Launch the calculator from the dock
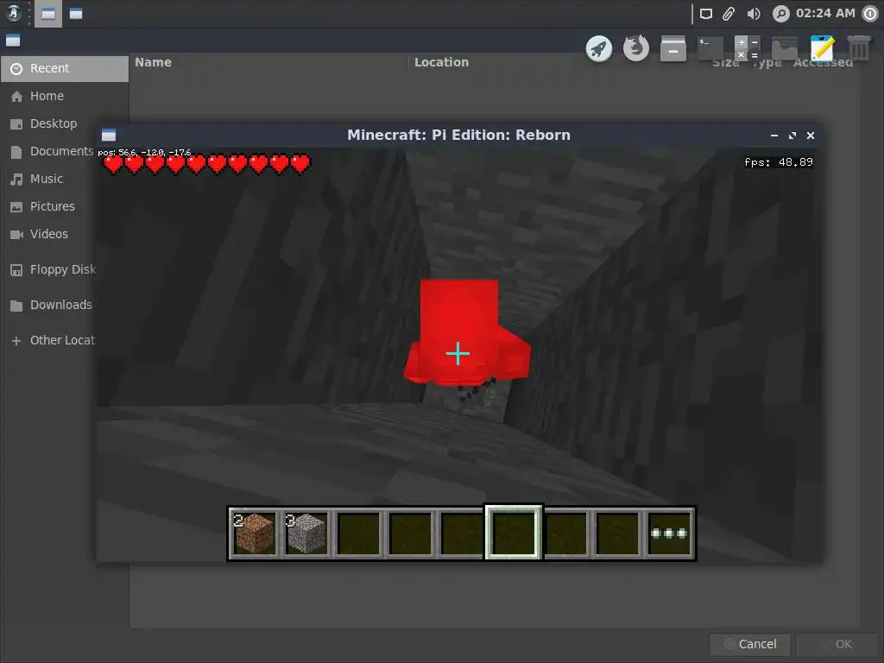This screenshot has width=884, height=663. point(748,48)
